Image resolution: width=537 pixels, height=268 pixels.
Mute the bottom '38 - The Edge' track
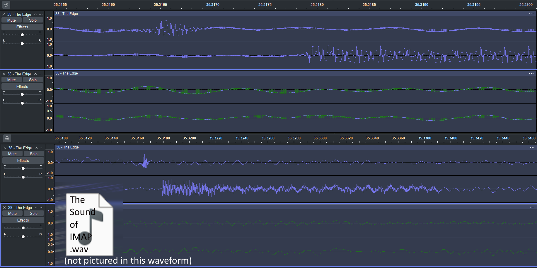point(12,213)
